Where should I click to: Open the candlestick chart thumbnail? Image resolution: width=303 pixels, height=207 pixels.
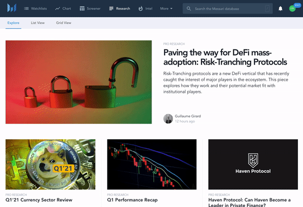click(151, 164)
